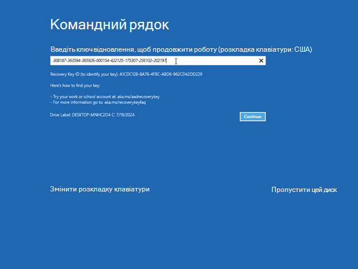Click the aka.ms/aadrecoverykey line

[105, 97]
